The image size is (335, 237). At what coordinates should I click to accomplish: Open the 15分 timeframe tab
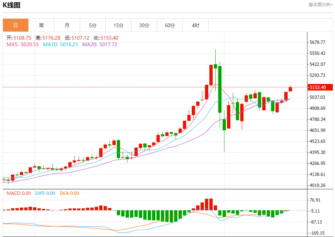click(x=119, y=25)
